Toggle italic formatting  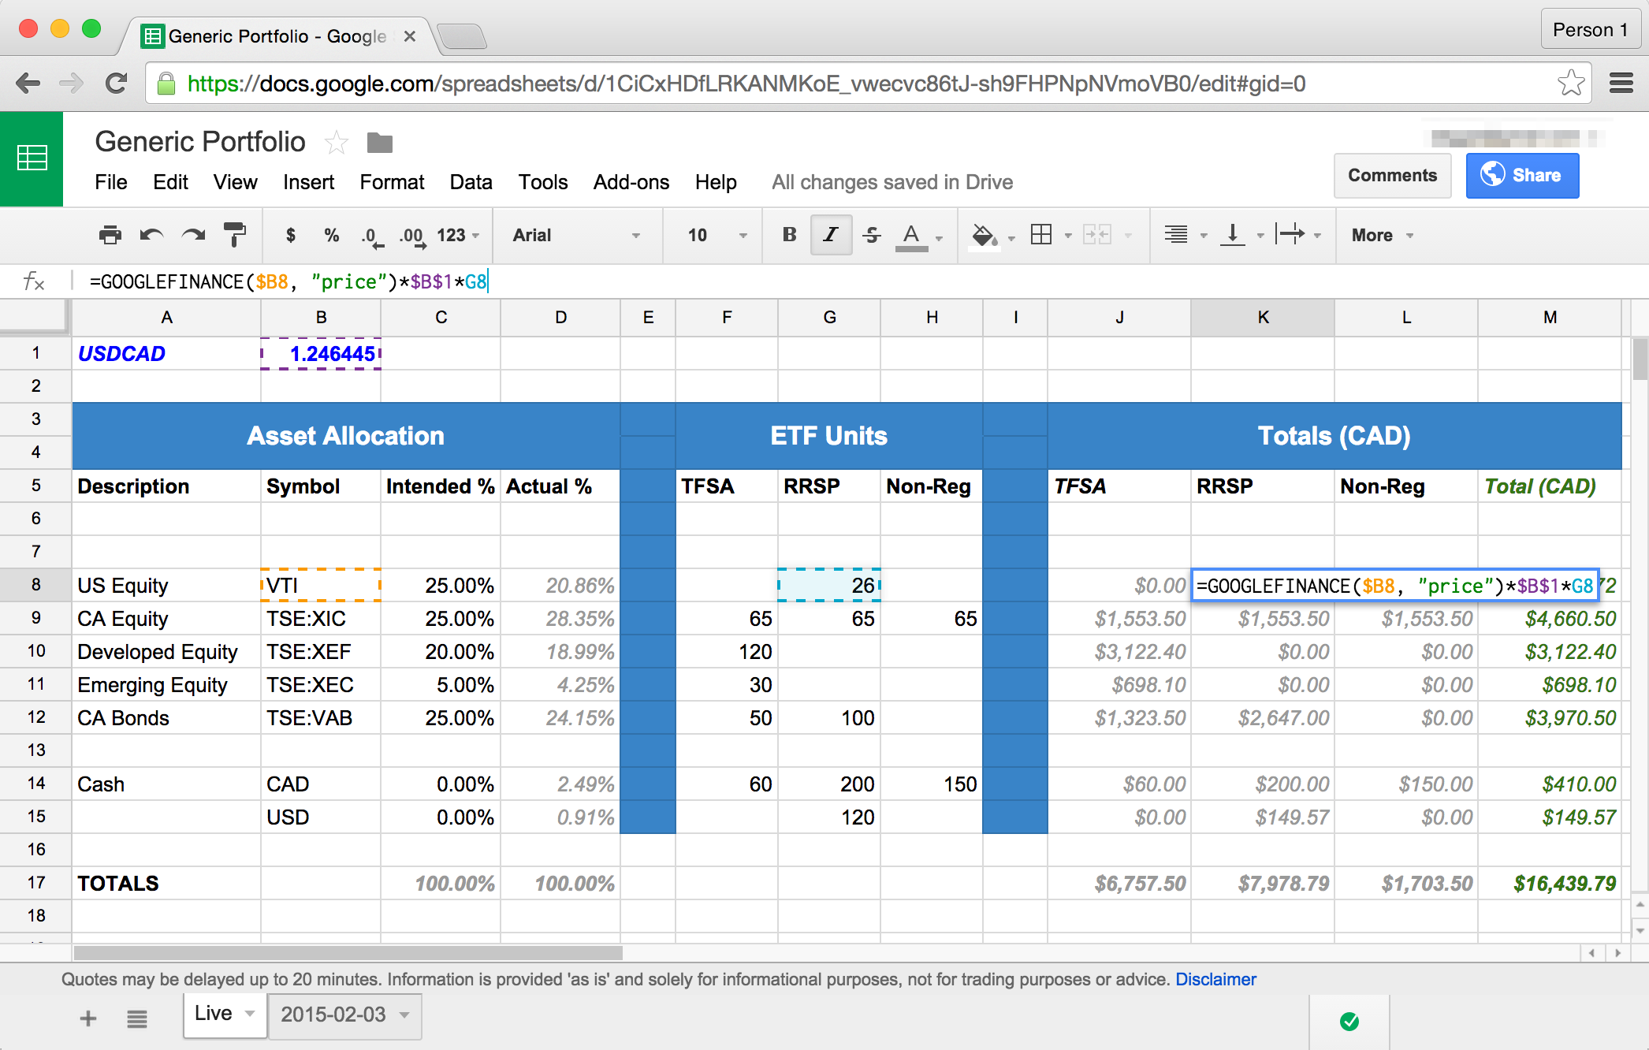click(831, 235)
